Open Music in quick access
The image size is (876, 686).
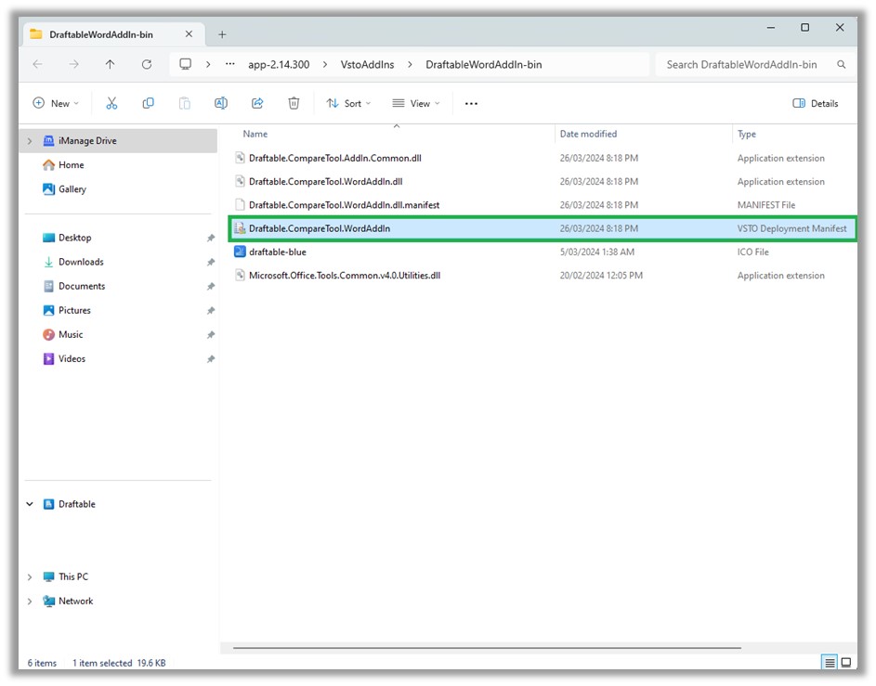pos(71,335)
